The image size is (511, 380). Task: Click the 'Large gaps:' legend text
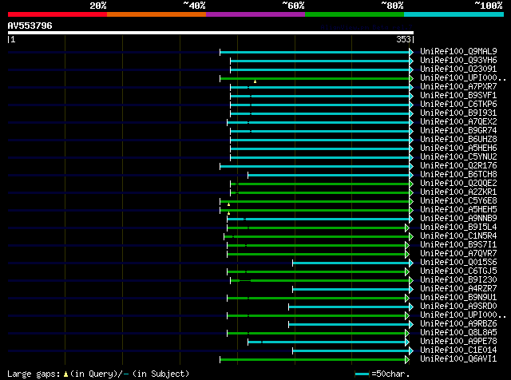tap(34, 374)
